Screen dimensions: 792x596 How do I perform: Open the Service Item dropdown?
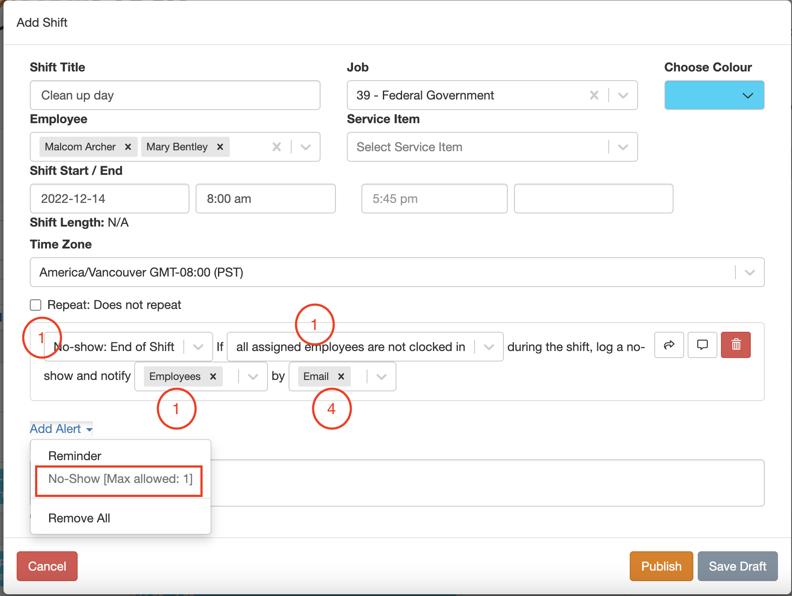tap(623, 147)
